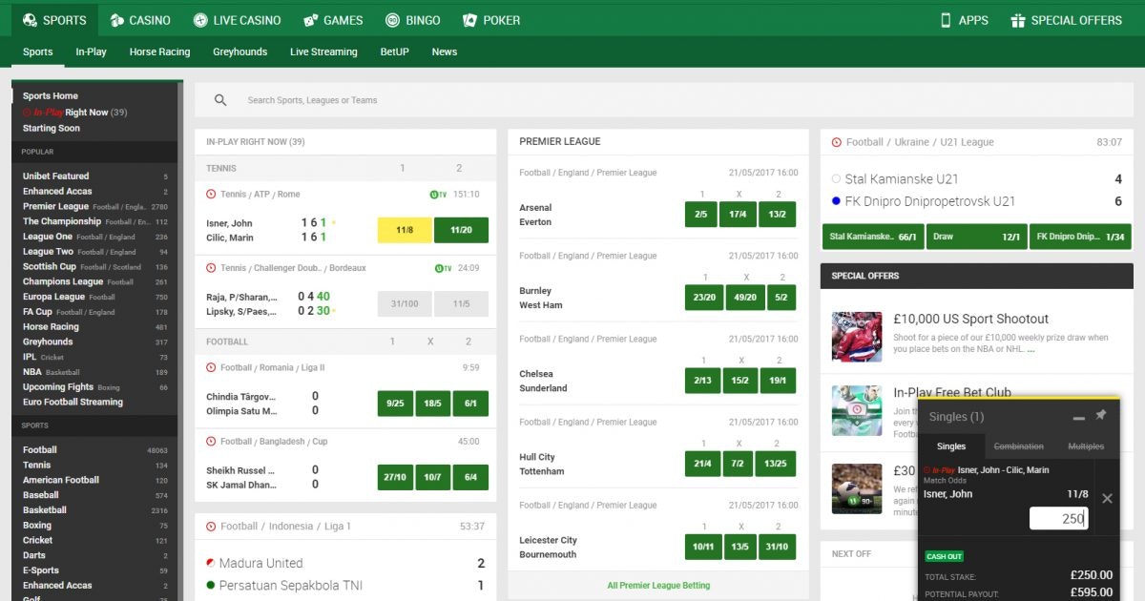Click live clock icon beside Tennis Challenger Bordeaux

point(211,268)
